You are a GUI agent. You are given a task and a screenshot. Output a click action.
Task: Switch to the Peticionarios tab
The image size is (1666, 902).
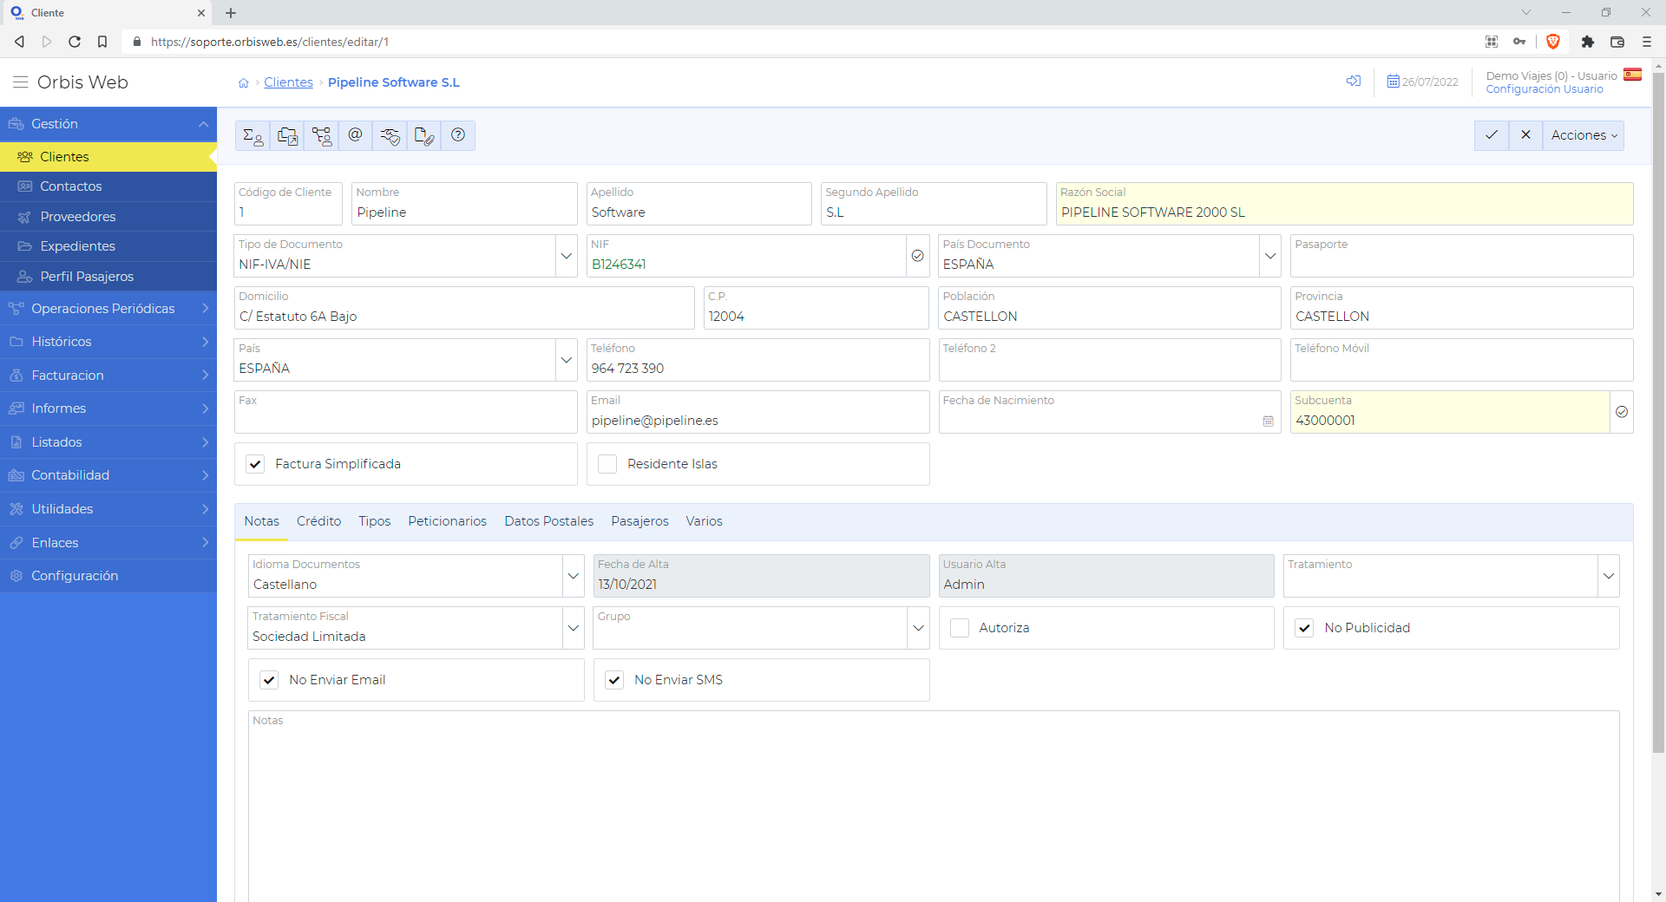pyautogui.click(x=447, y=521)
